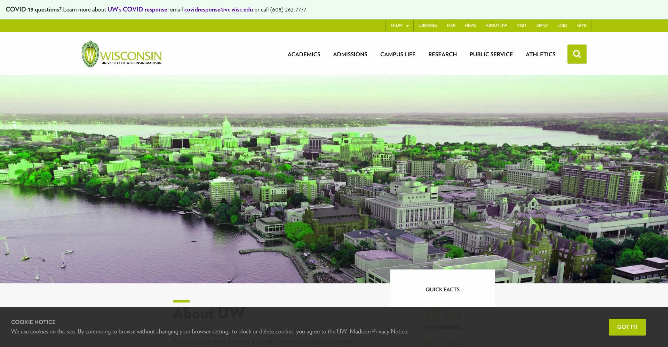Screen dimensions: 668x347
Task: Click the covidresponse@vc.wisc.edu email link
Action: pos(218,9)
